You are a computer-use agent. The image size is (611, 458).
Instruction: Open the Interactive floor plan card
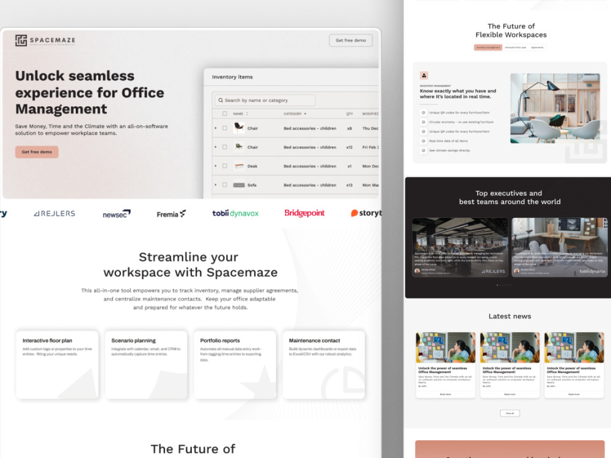(57, 365)
